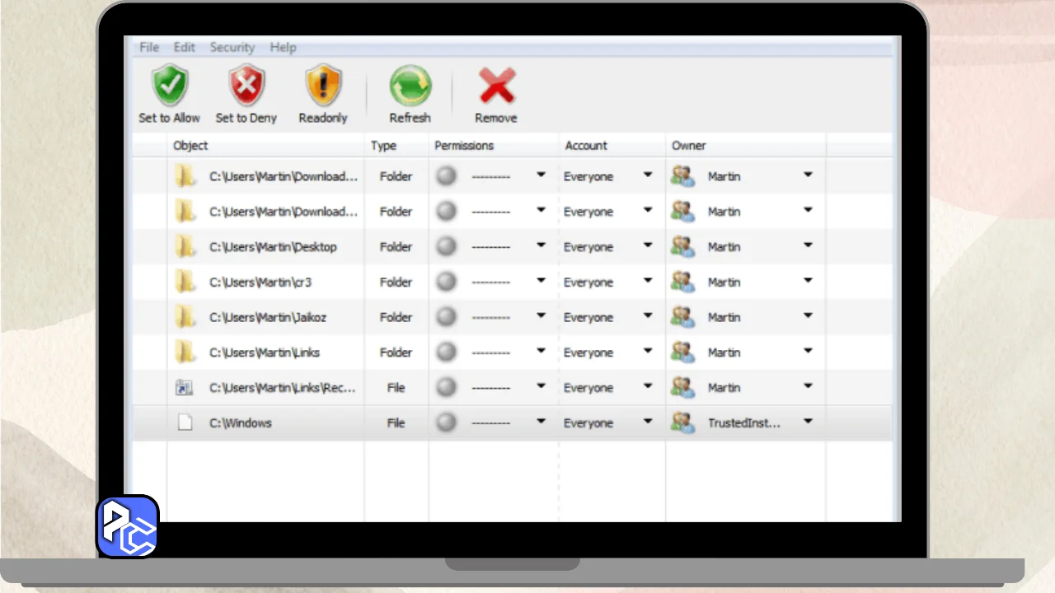Viewport: 1055px width, 593px height.
Task: Expand Everyone account arrow in C:\Users\Martin\Links row
Action: [x=648, y=352]
